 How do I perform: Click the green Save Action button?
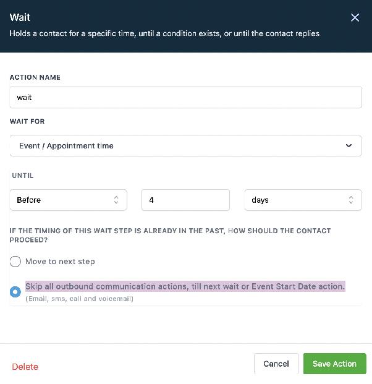[x=335, y=364]
